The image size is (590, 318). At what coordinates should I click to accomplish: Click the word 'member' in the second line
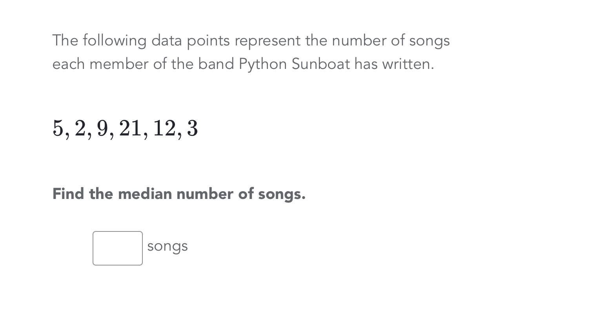119,64
